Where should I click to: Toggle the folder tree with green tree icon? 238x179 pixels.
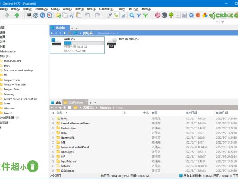pyautogui.click(x=171, y=15)
